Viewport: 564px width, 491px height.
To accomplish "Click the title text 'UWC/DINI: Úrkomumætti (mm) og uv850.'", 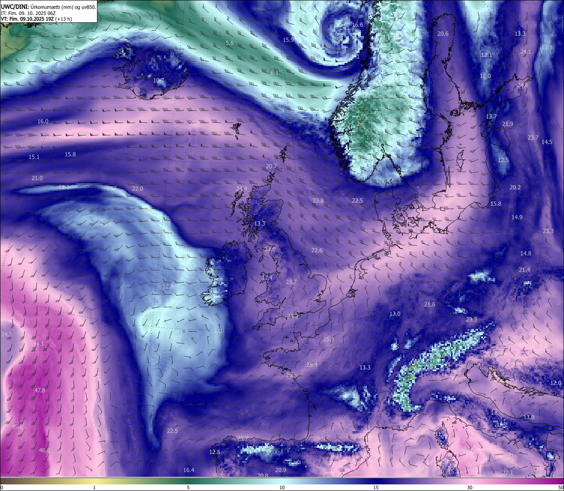I will pyautogui.click(x=48, y=7).
